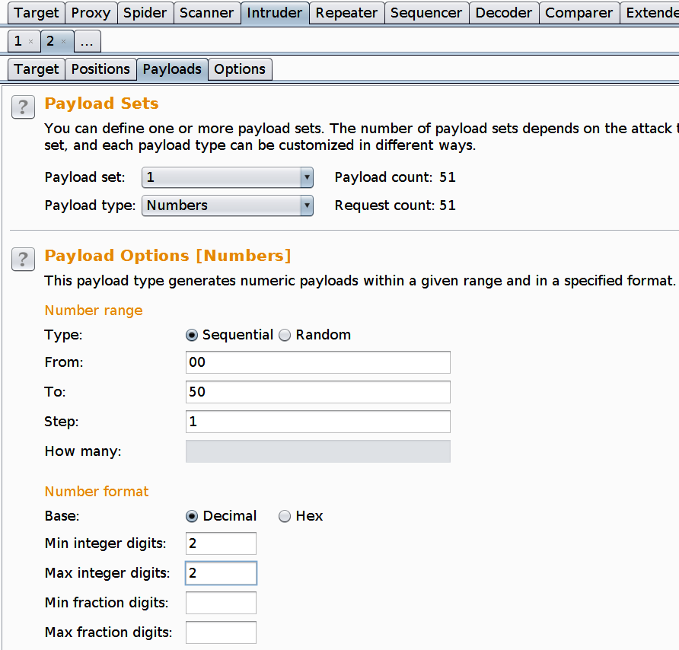The image size is (679, 650).
Task: Click the From number field
Action: point(317,362)
